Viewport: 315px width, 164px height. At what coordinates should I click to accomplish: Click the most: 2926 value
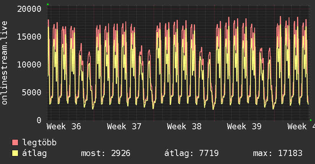click(106, 153)
